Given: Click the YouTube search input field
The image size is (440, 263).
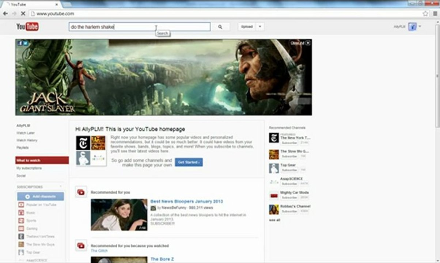Looking at the screenshot, I should point(140,27).
